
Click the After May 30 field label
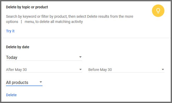(16, 70)
